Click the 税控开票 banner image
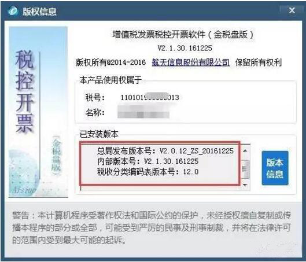 pos(38,112)
